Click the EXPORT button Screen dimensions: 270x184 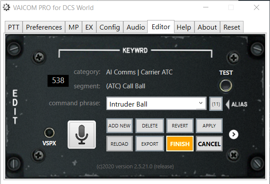click(x=150, y=144)
